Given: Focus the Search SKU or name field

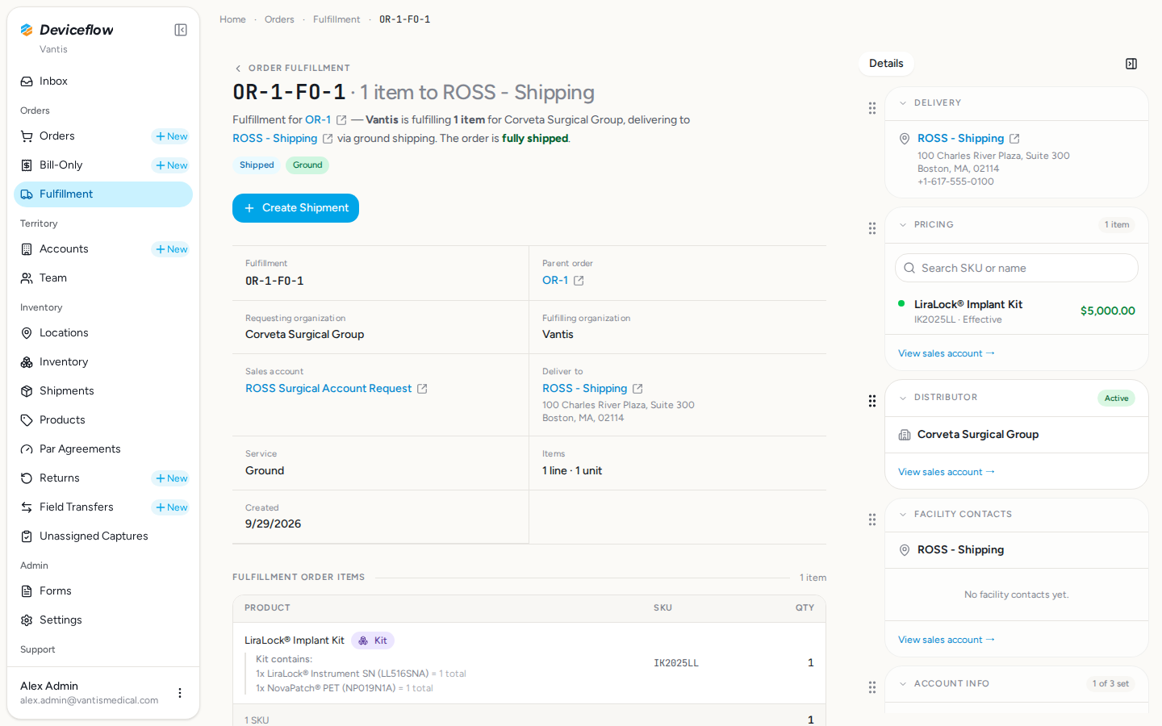Looking at the screenshot, I should [x=1017, y=268].
